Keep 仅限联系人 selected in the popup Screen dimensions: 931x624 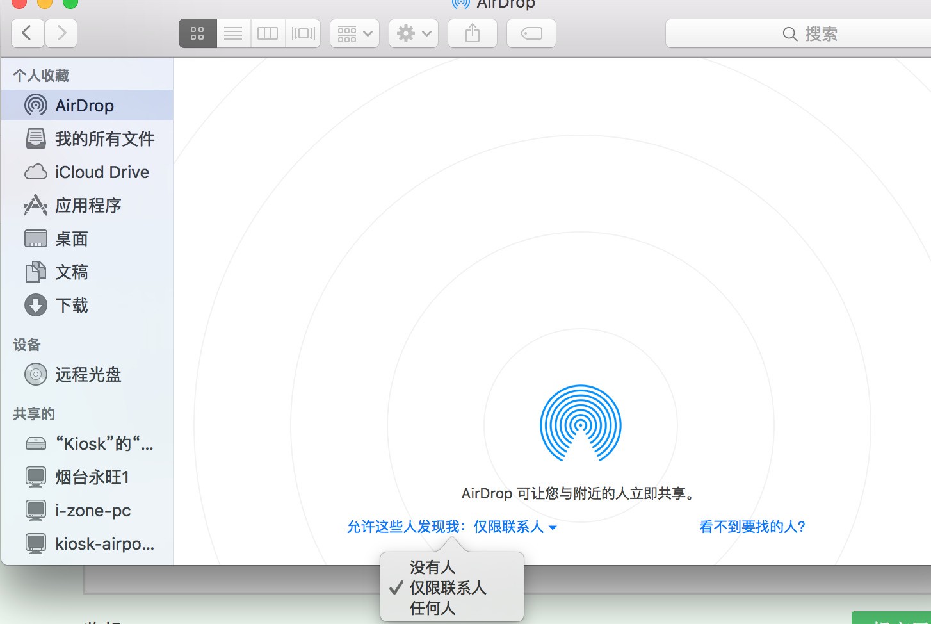click(x=447, y=588)
